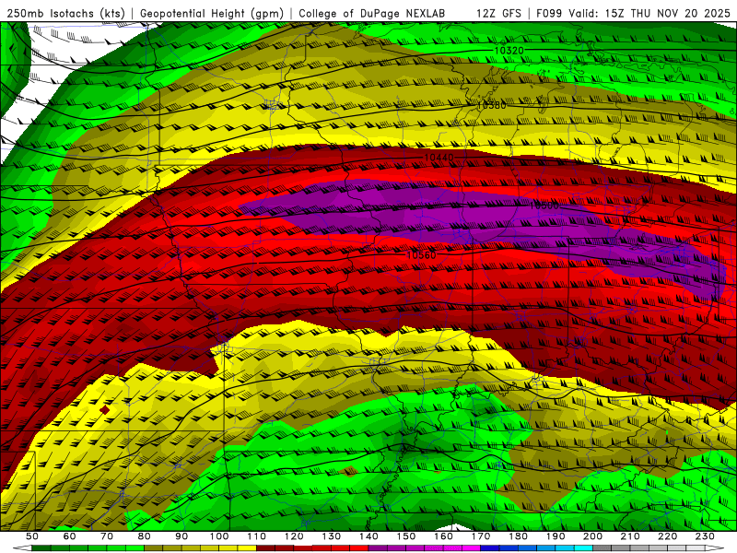Image resolution: width=737 pixels, height=553 pixels.
Task: Click the "Geopotential Height (gpm)" header label
Action: point(212,13)
